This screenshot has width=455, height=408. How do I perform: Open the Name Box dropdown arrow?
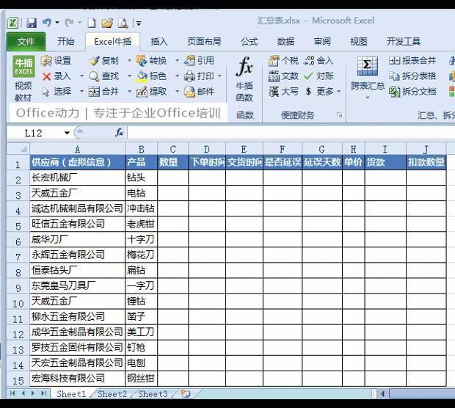coord(67,133)
